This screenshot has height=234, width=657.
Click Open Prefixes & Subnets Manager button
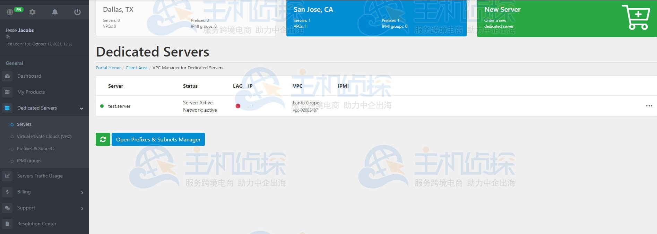(158, 139)
